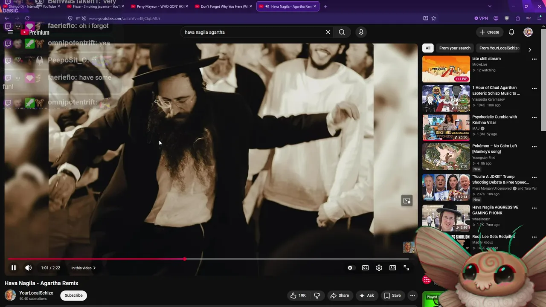Image resolution: width=546 pixels, height=307 pixels.
Task: Switch to 'Flexe - Smoking japanse' browser tab
Action: coord(95,6)
